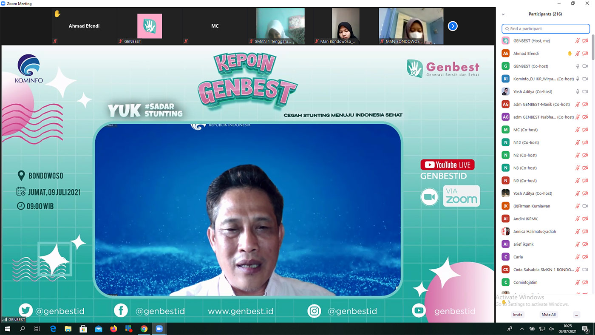Screen dimensions: 595x335
Task: Open Zoom from the Windows taskbar
Action: tap(159, 329)
